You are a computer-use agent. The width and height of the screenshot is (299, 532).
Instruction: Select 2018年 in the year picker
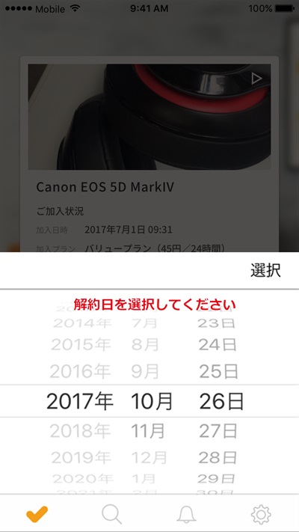(80, 431)
